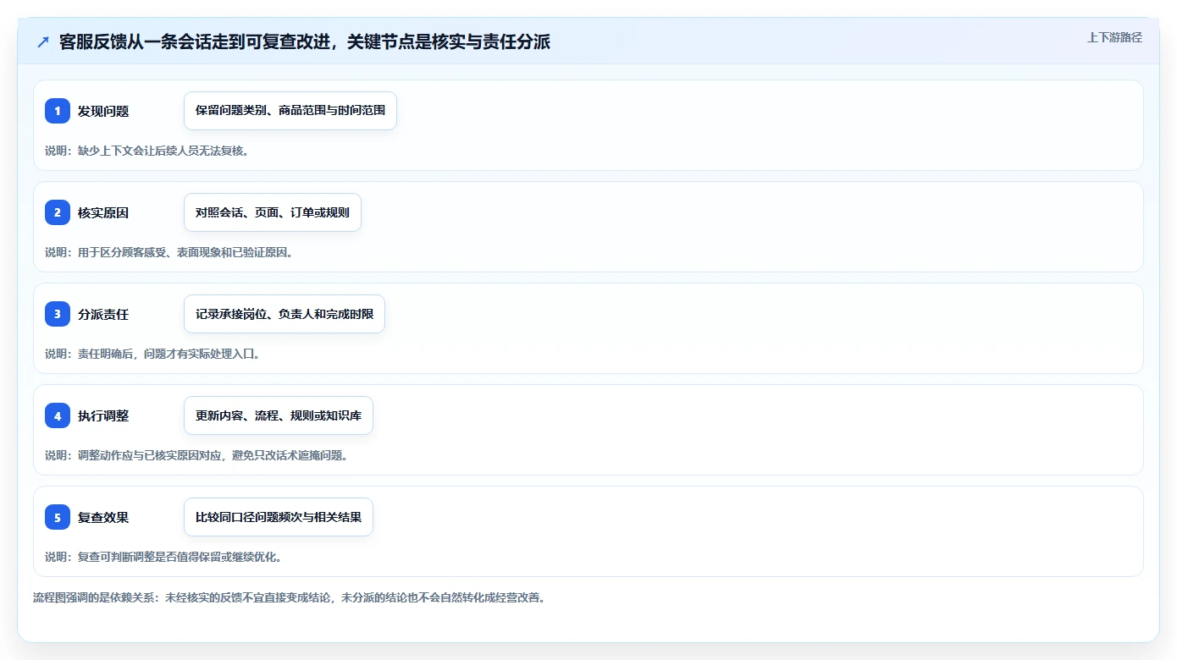The width and height of the screenshot is (1177, 660).
Task: Click the 复查效果 step title
Action: tap(103, 517)
